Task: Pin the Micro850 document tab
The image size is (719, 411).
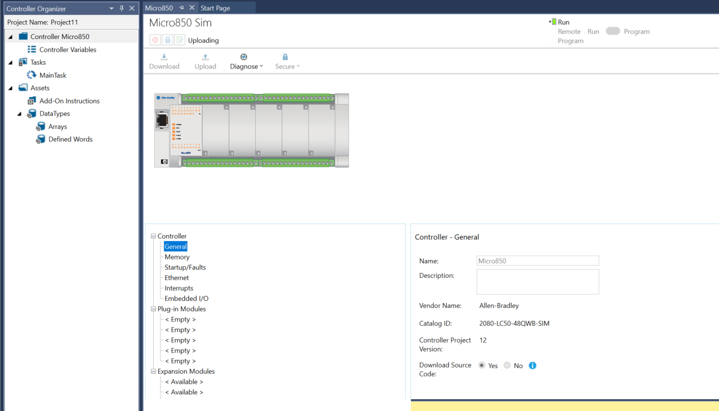Action: pyautogui.click(x=182, y=8)
